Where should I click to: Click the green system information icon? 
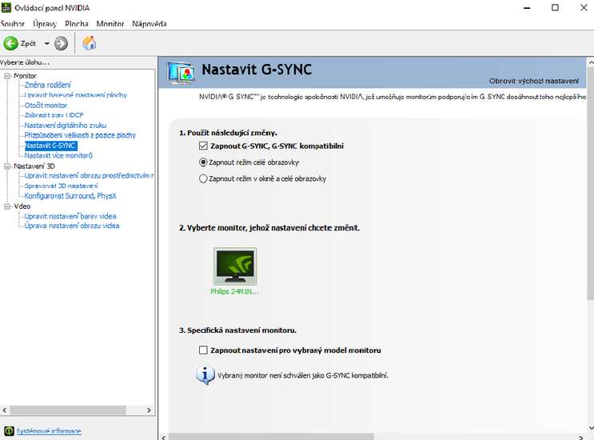8,431
